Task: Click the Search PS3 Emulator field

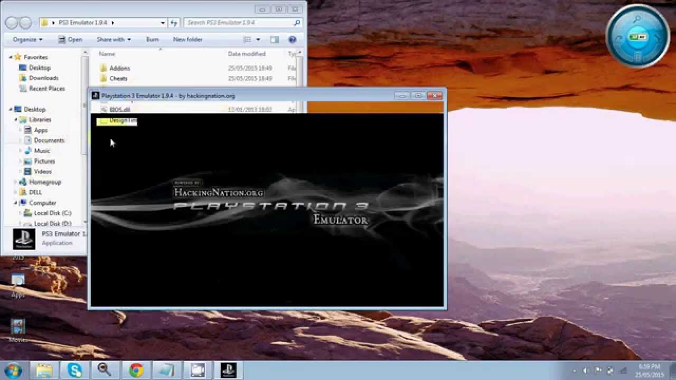Action: pyautogui.click(x=243, y=23)
